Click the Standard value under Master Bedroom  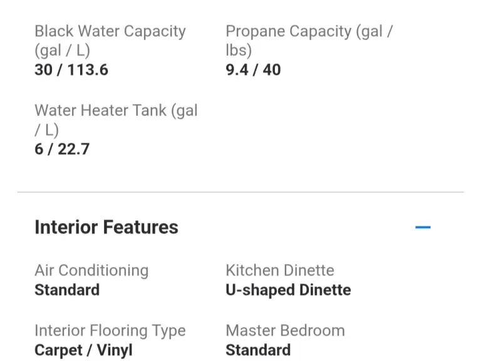(258, 350)
